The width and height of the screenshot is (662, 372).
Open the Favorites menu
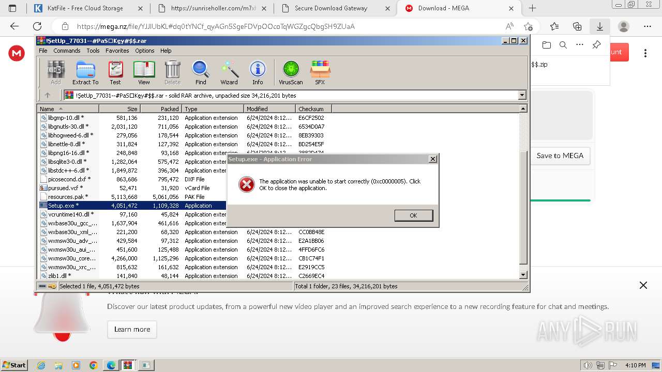tap(117, 51)
